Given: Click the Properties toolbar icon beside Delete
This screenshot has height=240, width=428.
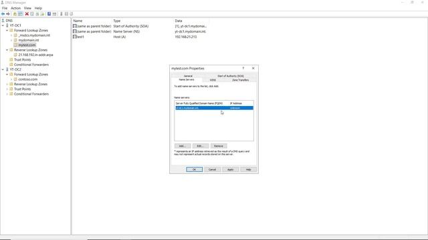Looking at the screenshot, I should pyautogui.click(x=32, y=14).
